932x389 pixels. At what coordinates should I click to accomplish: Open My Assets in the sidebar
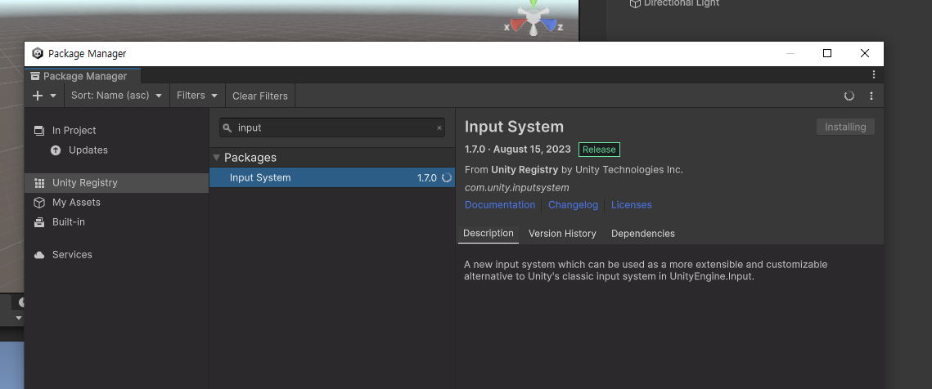[116, 202]
